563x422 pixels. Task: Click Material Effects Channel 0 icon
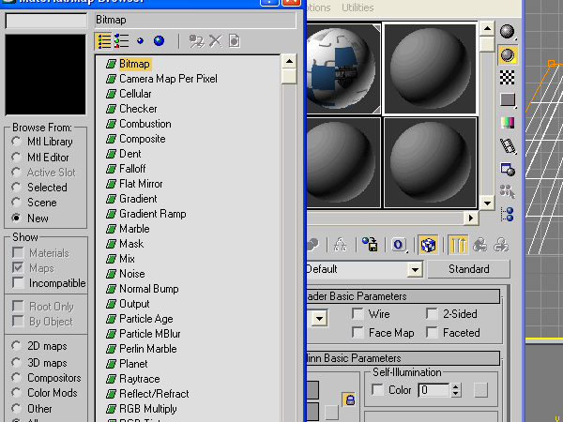398,245
